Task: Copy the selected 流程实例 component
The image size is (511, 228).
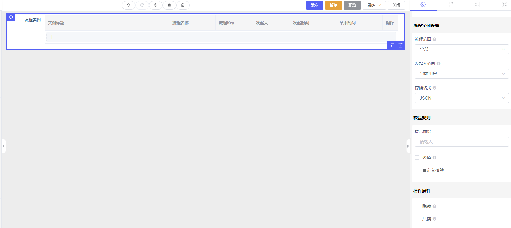Action: (392, 45)
